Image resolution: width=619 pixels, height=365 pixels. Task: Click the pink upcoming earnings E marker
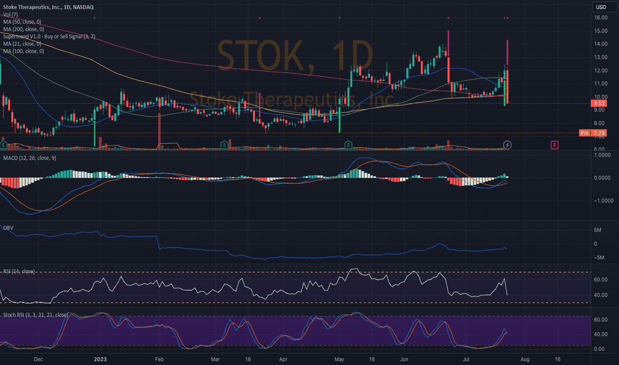pos(555,145)
